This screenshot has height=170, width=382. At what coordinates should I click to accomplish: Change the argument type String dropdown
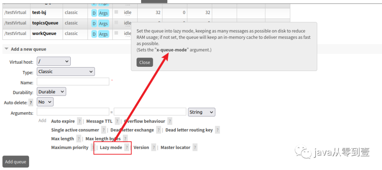click(202, 112)
